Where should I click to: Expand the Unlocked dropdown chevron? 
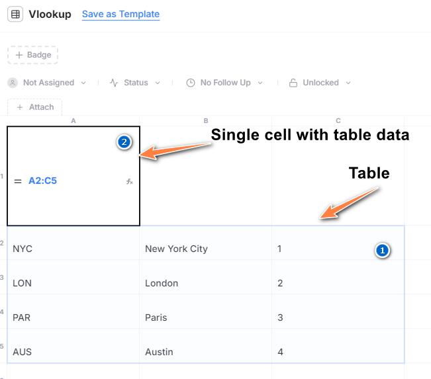348,83
